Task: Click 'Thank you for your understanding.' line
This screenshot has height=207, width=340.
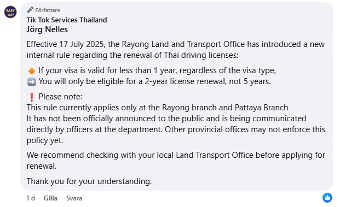Action: [89, 181]
